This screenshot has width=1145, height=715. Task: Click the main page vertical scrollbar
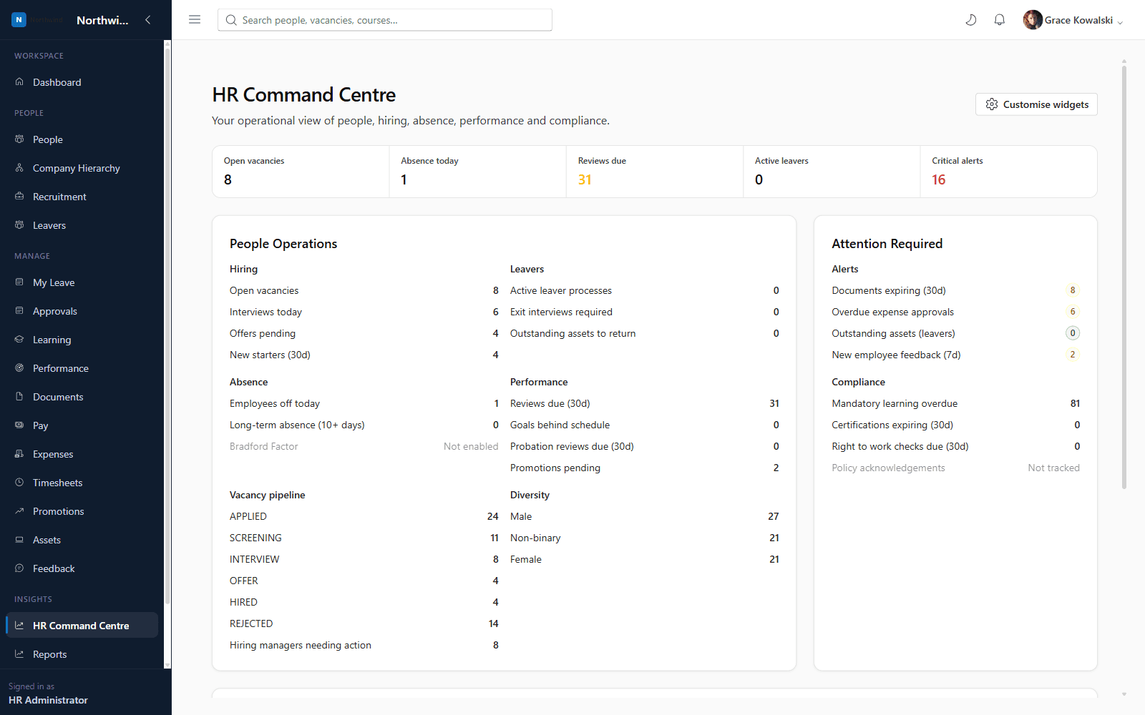point(1124,279)
